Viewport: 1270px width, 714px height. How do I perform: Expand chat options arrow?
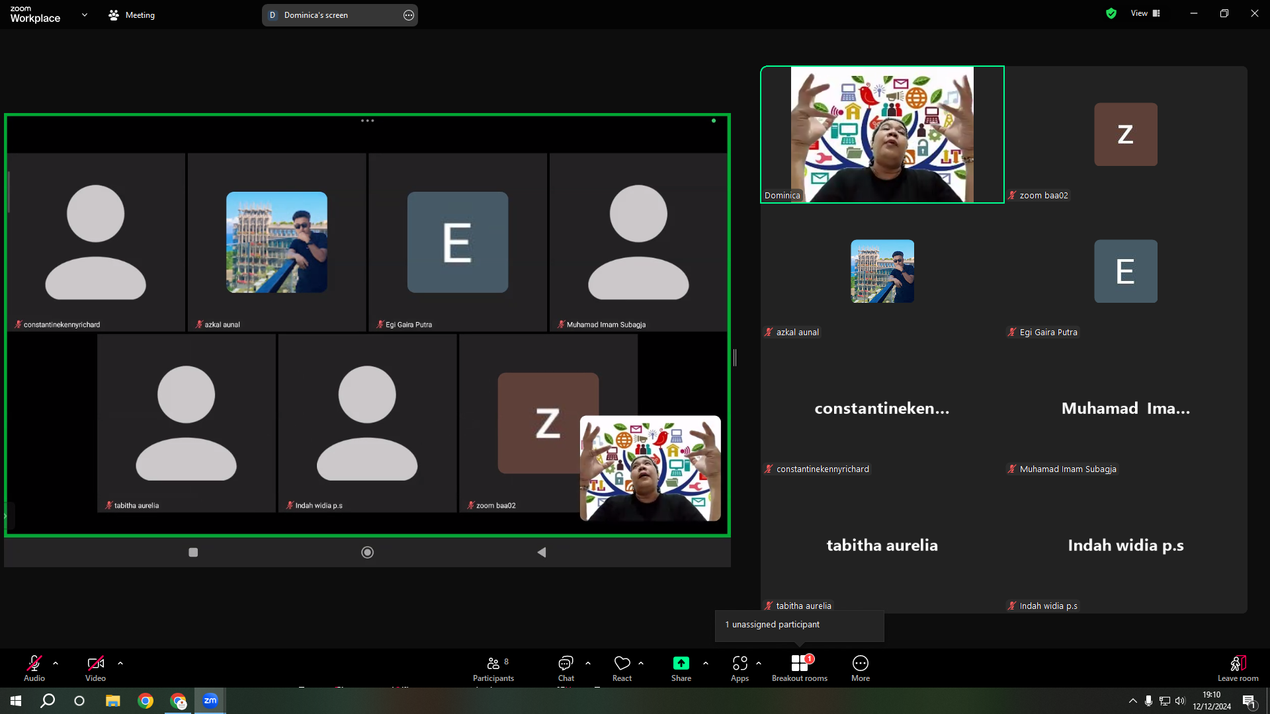588,663
